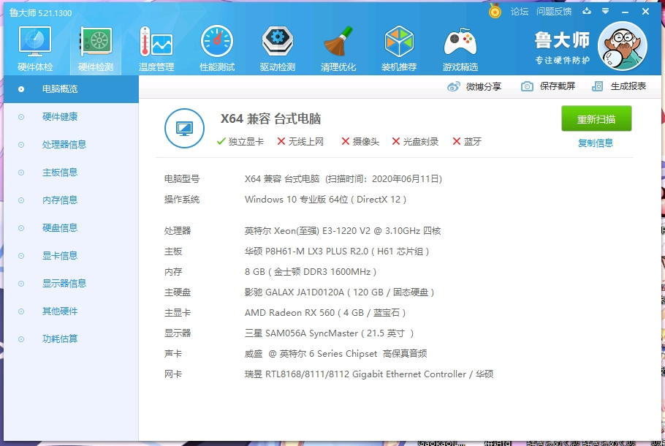This screenshot has height=446, width=665.
Task: Click the graphics value AMD Radeon RX 560
Action: coord(325,313)
